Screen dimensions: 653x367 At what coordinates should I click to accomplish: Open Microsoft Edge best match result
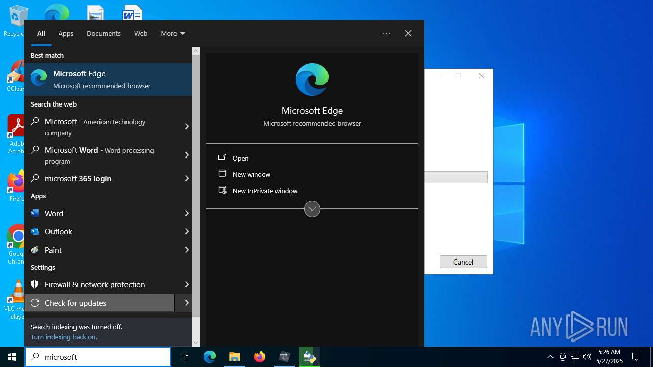[x=108, y=80]
